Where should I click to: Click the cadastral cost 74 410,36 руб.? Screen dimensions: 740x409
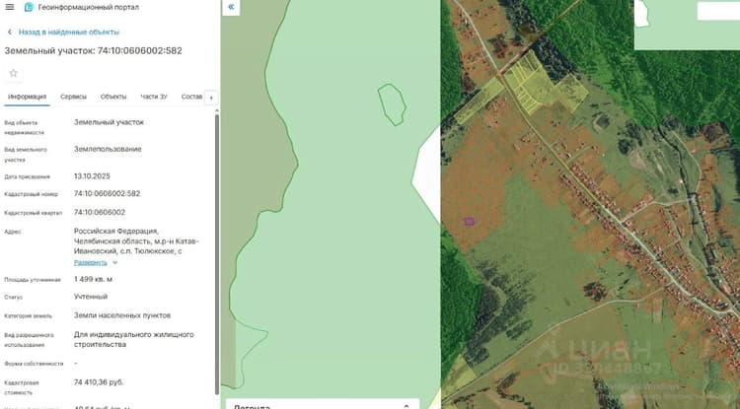tap(99, 382)
